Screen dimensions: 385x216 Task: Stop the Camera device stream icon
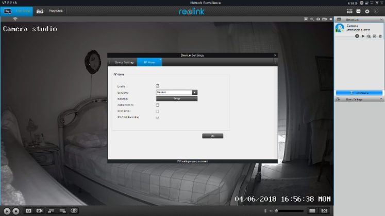[357, 36]
